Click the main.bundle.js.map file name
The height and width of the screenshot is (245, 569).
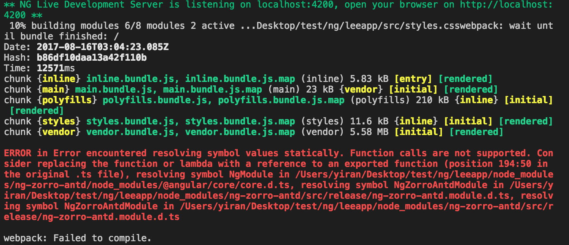(213, 90)
